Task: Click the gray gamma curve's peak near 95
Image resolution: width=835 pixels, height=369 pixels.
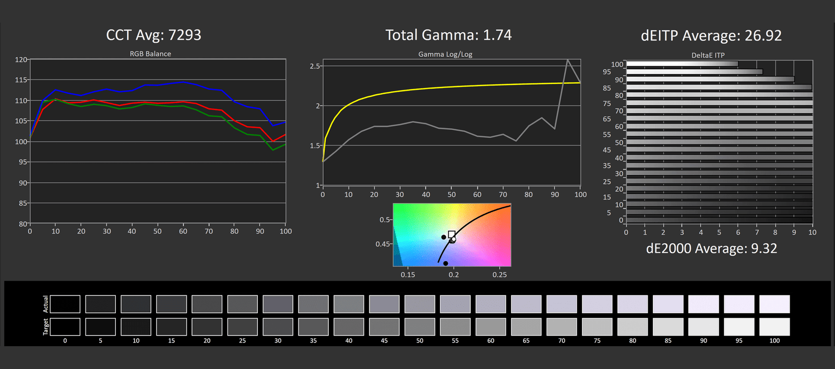Action: 567,59
